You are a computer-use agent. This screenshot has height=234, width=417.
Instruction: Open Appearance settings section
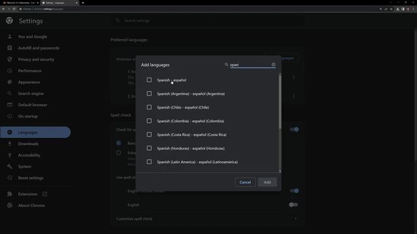point(29,83)
